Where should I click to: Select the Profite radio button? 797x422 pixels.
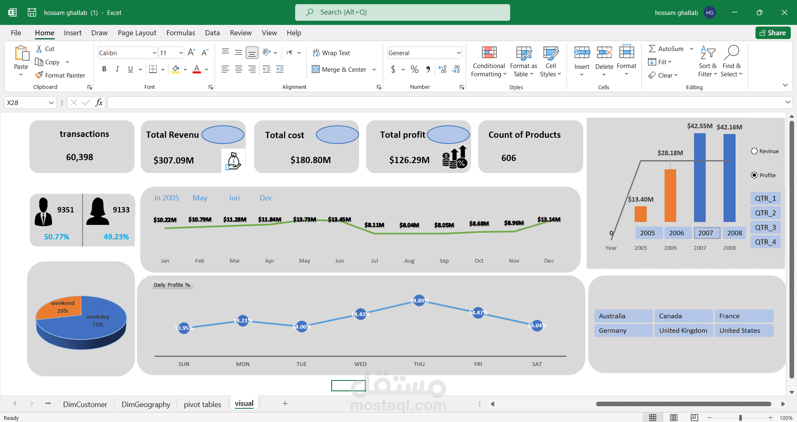coord(754,175)
